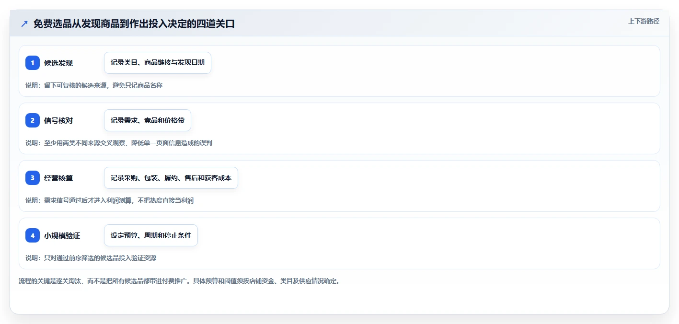Click the 小规模验证 step title

[x=62, y=235]
